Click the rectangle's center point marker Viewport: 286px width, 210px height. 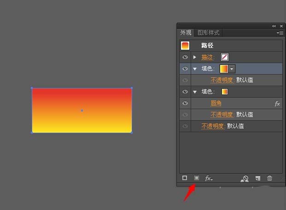click(82, 111)
